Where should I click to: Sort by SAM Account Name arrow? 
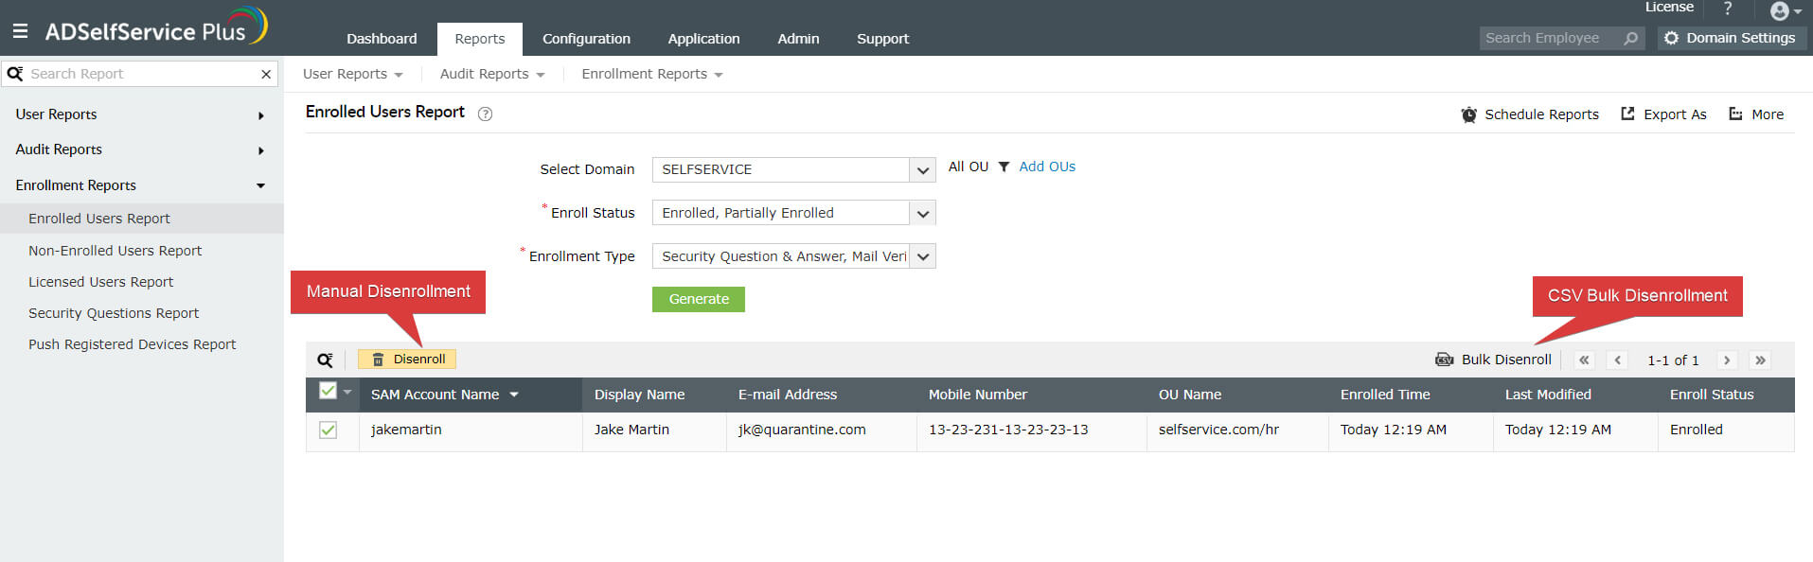[514, 395]
